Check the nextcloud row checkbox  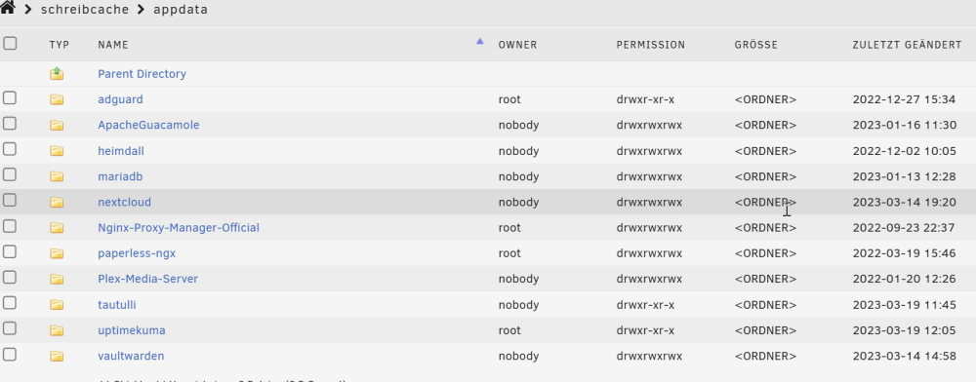point(10,200)
